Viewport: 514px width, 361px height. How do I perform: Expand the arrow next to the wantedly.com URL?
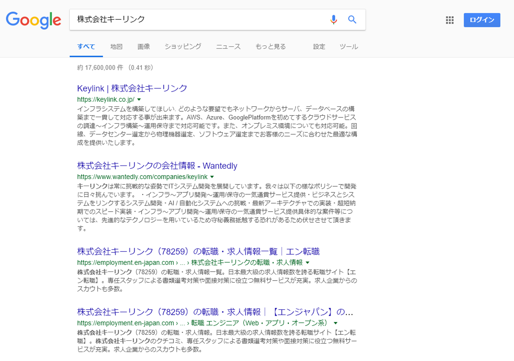212,177
